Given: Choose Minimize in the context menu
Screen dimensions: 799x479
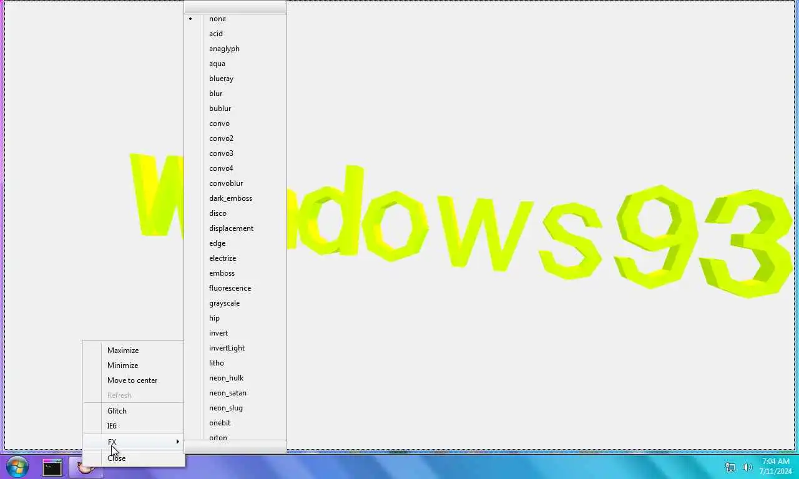Looking at the screenshot, I should [134, 365].
